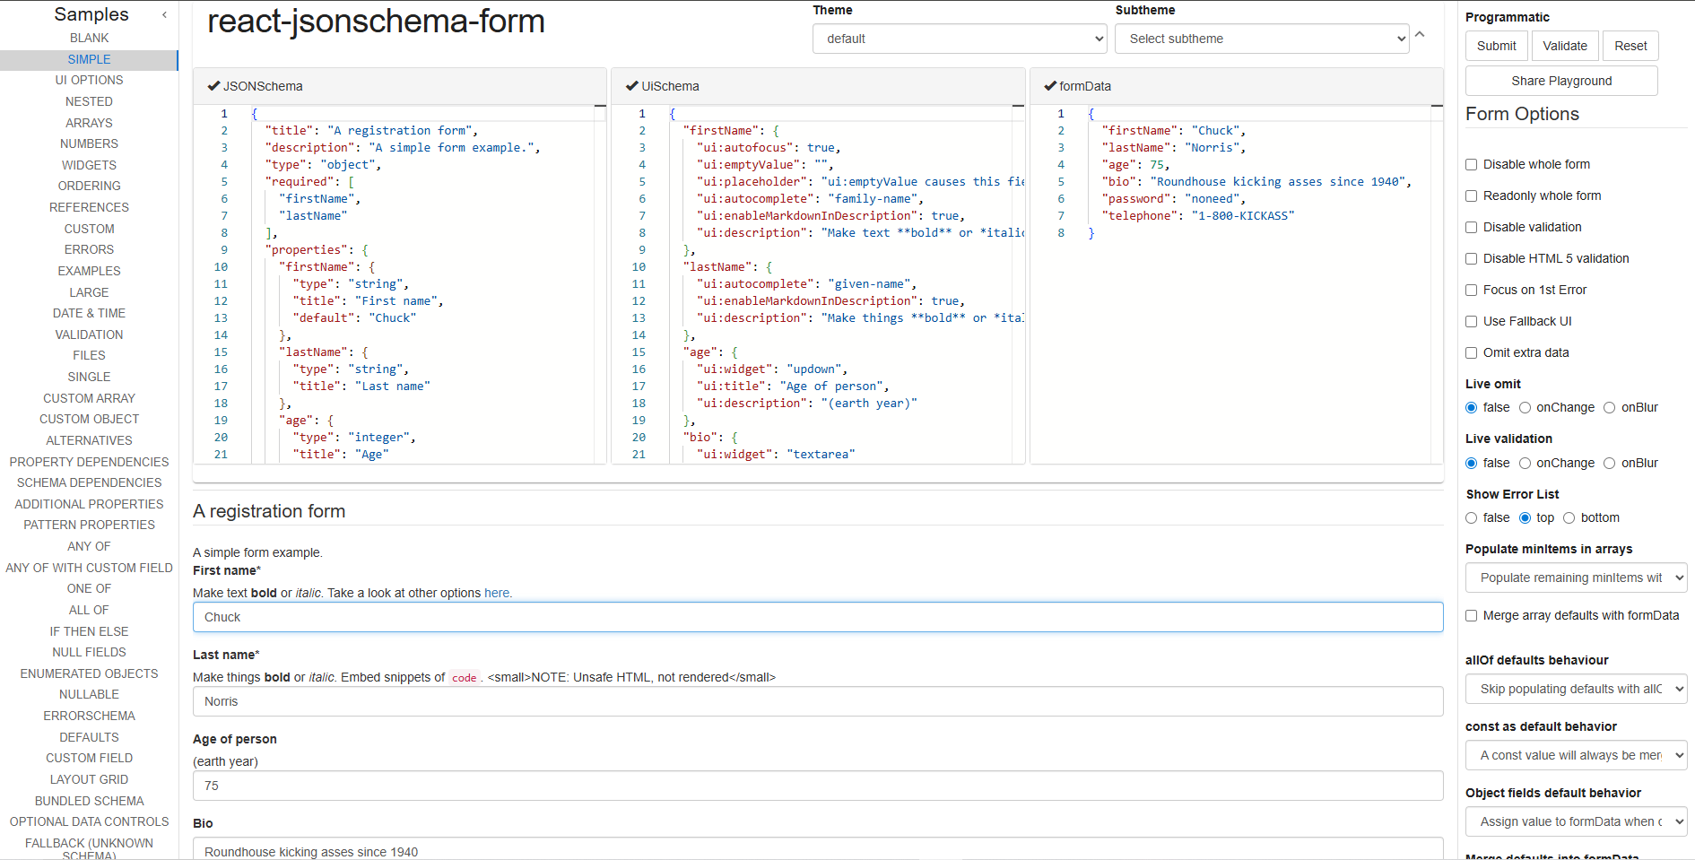Click the A registration form heading
The image size is (1695, 860).
pyautogui.click(x=269, y=511)
